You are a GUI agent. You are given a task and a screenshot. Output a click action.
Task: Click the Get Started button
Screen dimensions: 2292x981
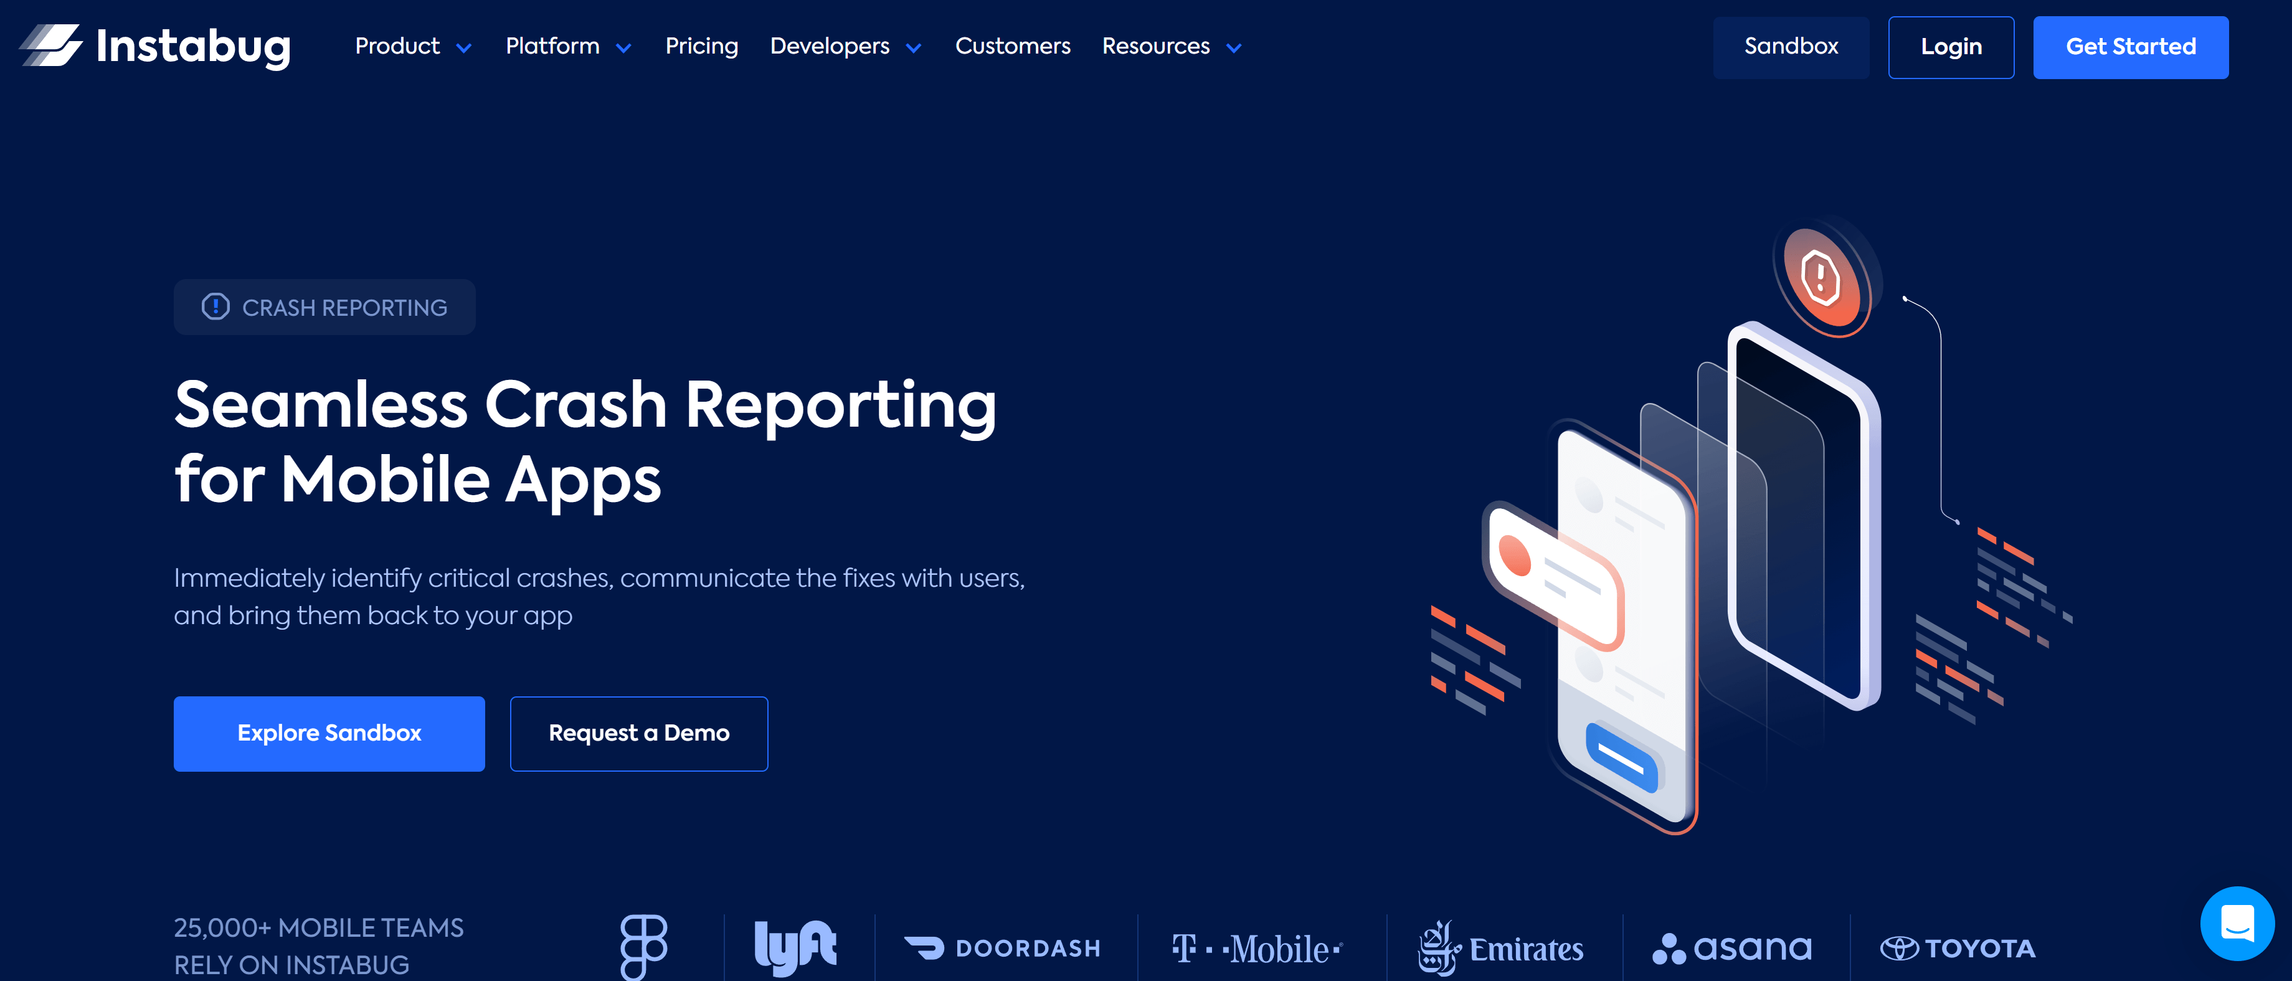tap(2130, 47)
